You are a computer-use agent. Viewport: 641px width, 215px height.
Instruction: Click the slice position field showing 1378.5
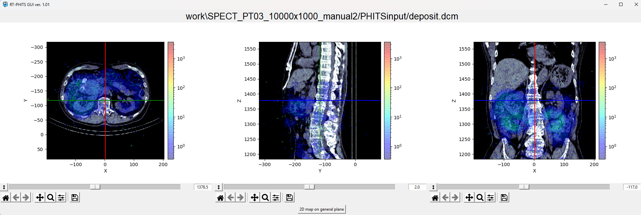[x=202, y=187]
